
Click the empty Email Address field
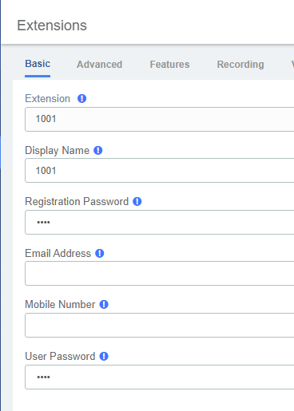point(160,274)
